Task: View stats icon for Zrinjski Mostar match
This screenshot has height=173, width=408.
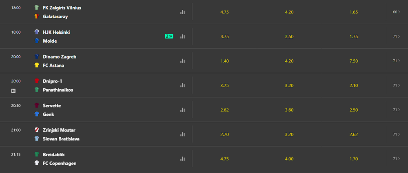Action: pyautogui.click(x=182, y=134)
